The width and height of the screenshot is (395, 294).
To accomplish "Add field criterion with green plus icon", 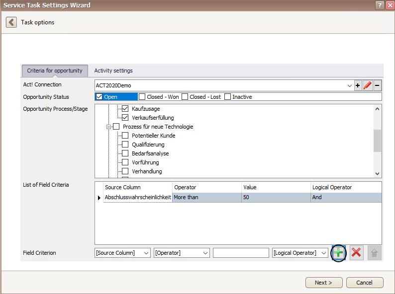I will [x=339, y=253].
